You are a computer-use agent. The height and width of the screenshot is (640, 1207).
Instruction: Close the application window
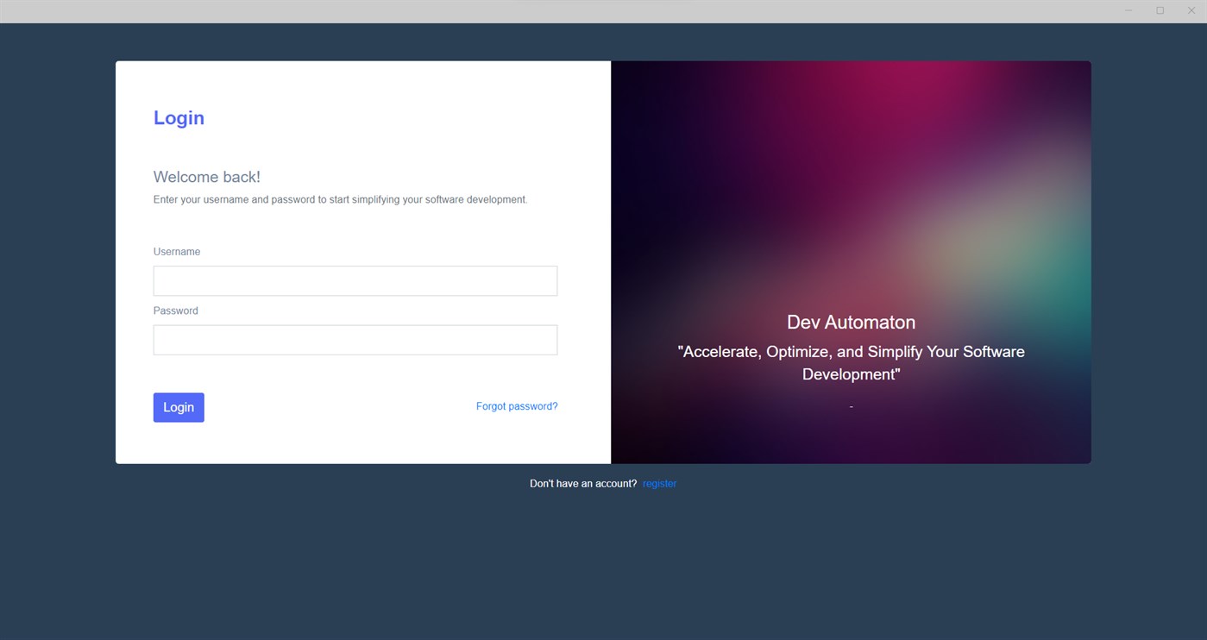1191,10
